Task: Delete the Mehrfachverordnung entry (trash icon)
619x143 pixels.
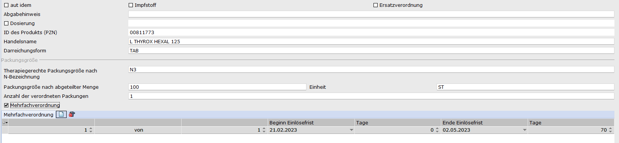Action: coord(72,114)
